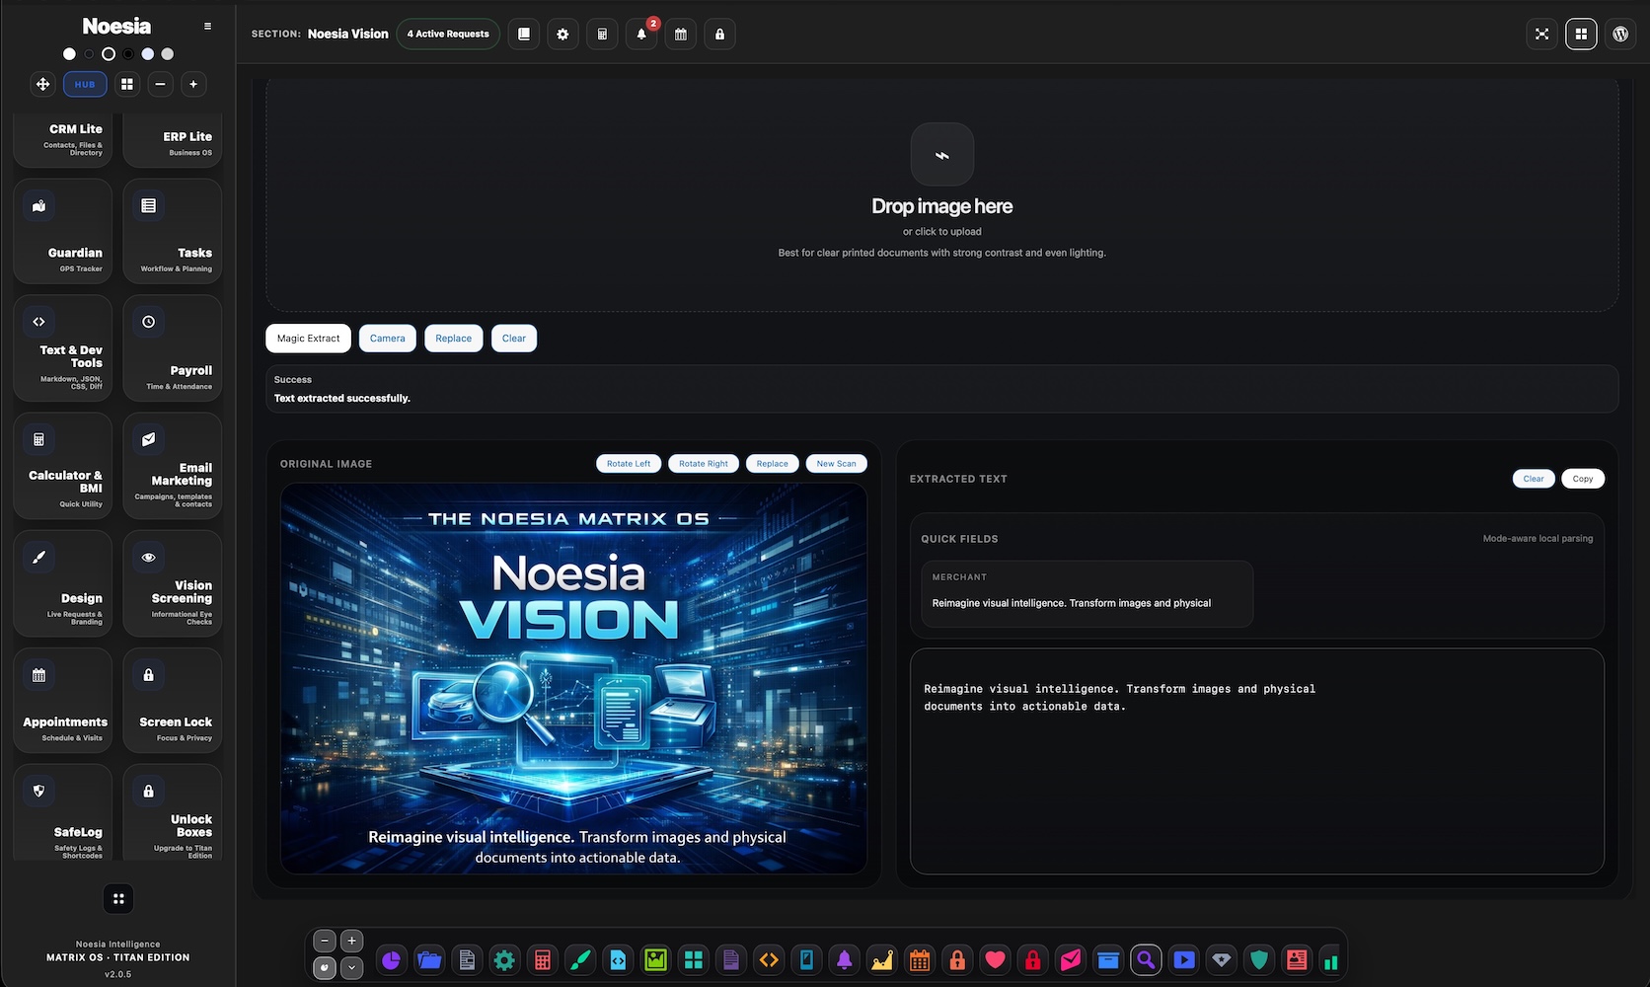Viewport: 1650px width, 987px height.
Task: Toggle the HUB mode button
Action: click(x=85, y=84)
